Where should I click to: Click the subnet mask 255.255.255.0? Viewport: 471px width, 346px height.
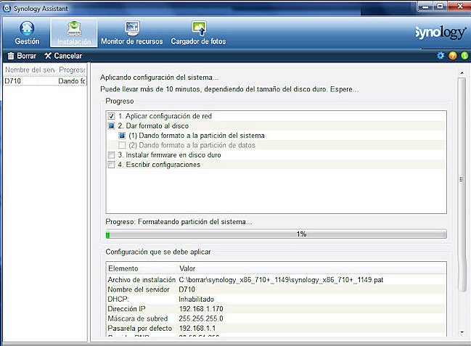(201, 318)
